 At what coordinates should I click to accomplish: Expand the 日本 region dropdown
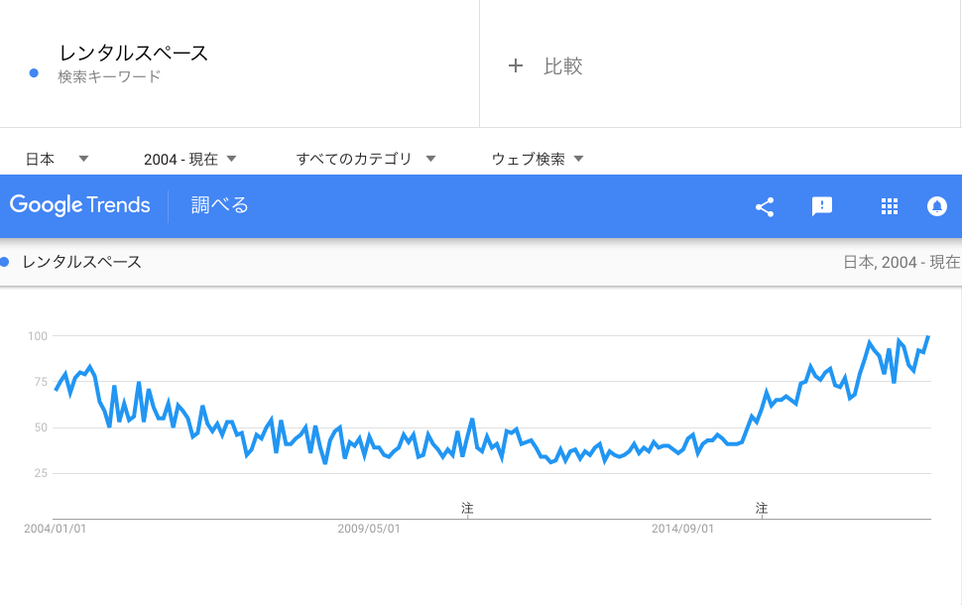[x=57, y=159]
